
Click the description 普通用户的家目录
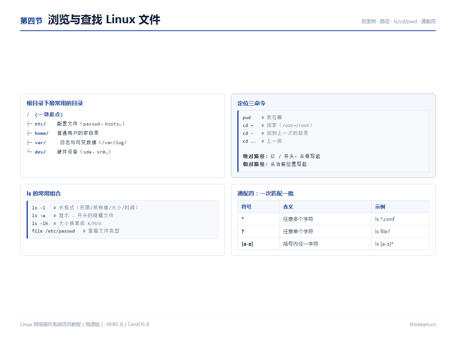[78, 133]
